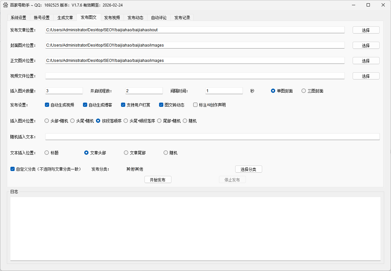The image size is (391, 271).
Task: Switch to the 生成文章 tab
Action: pos(65,18)
